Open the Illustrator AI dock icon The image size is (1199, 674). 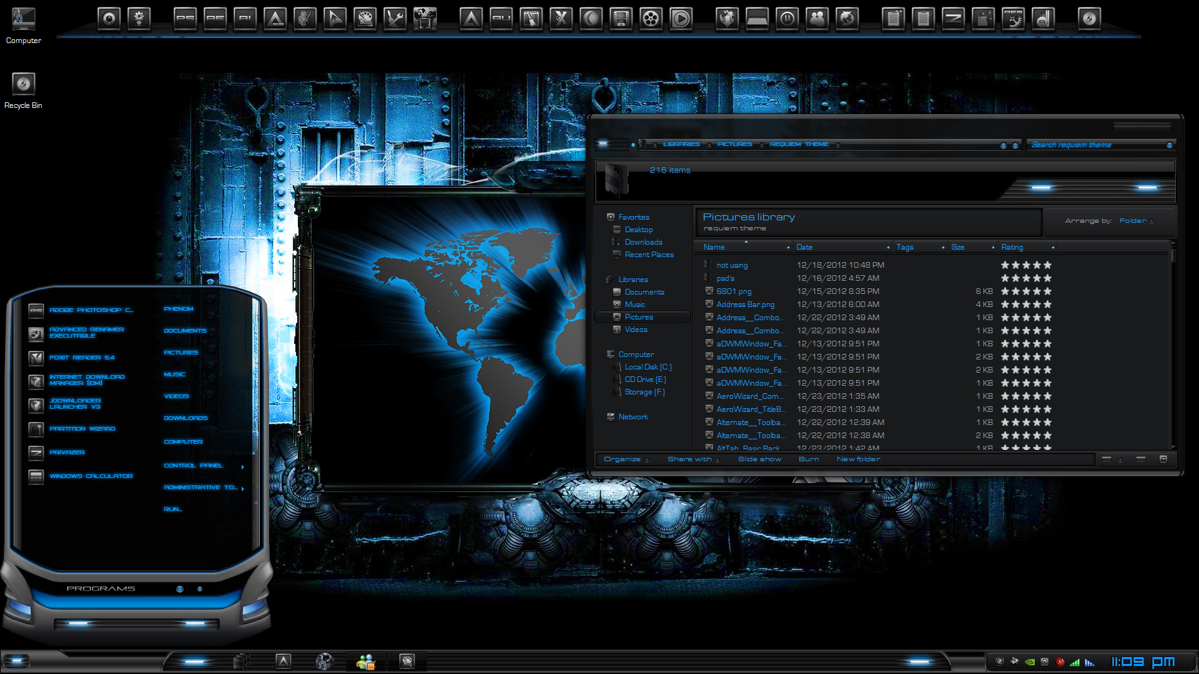pos(245,19)
